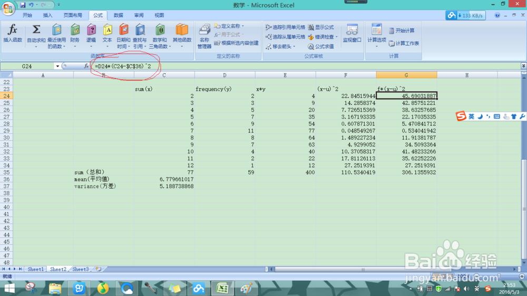Click Error Checking (错误检查)

320,37
